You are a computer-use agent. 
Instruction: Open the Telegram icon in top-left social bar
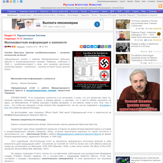(x=21, y=2)
